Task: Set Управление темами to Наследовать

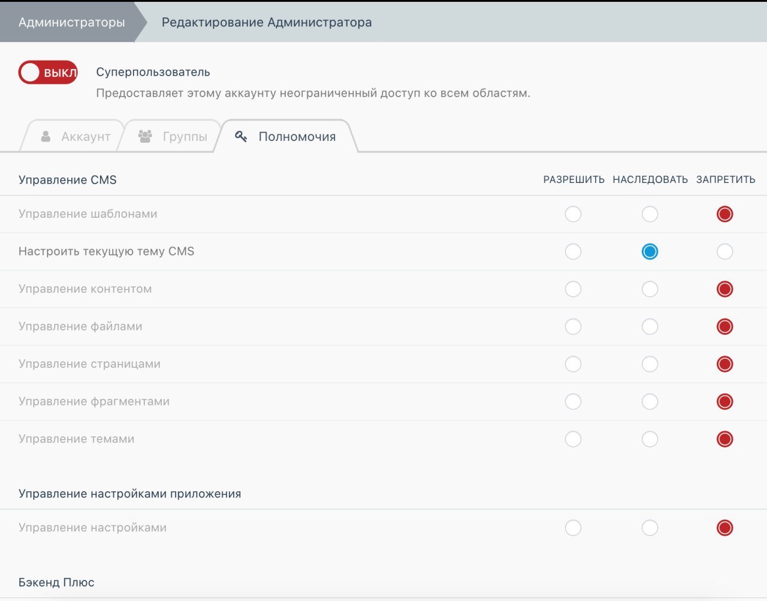Action: click(x=650, y=439)
